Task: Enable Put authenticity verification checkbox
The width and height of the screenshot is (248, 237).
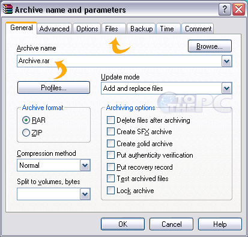Action: 110,155
